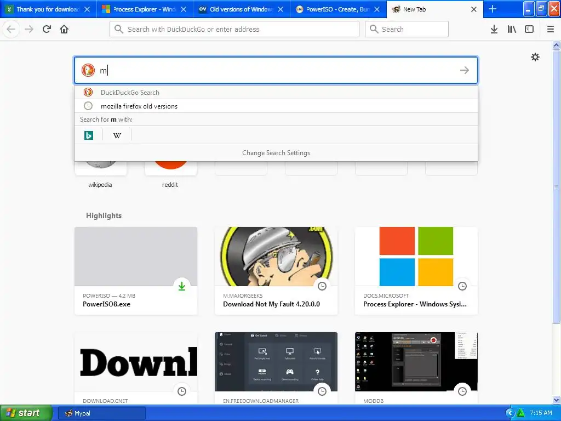
Task: Close the PowerISO tab
Action: (x=377, y=9)
